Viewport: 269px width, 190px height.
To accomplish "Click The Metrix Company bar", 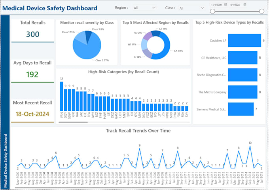I will tap(242, 92).
